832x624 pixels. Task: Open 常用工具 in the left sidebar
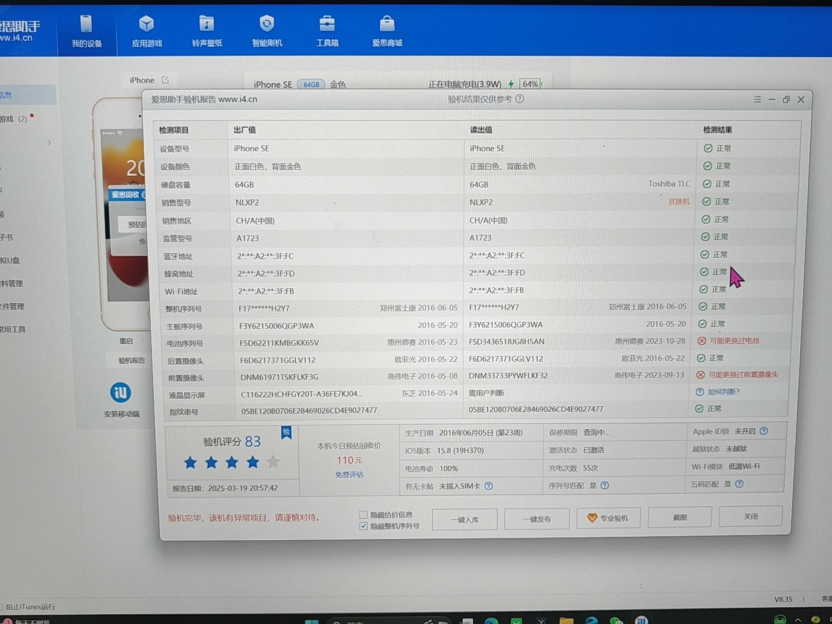point(13,329)
